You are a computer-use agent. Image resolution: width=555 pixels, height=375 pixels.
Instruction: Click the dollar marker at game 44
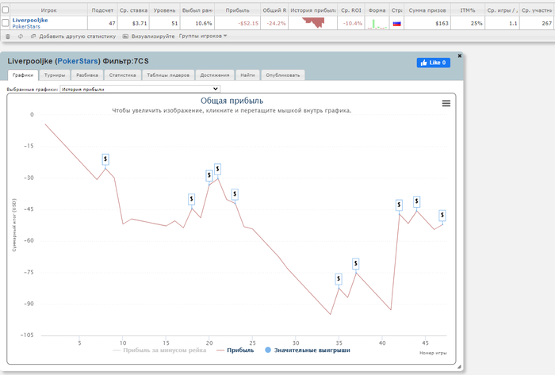[x=416, y=201]
